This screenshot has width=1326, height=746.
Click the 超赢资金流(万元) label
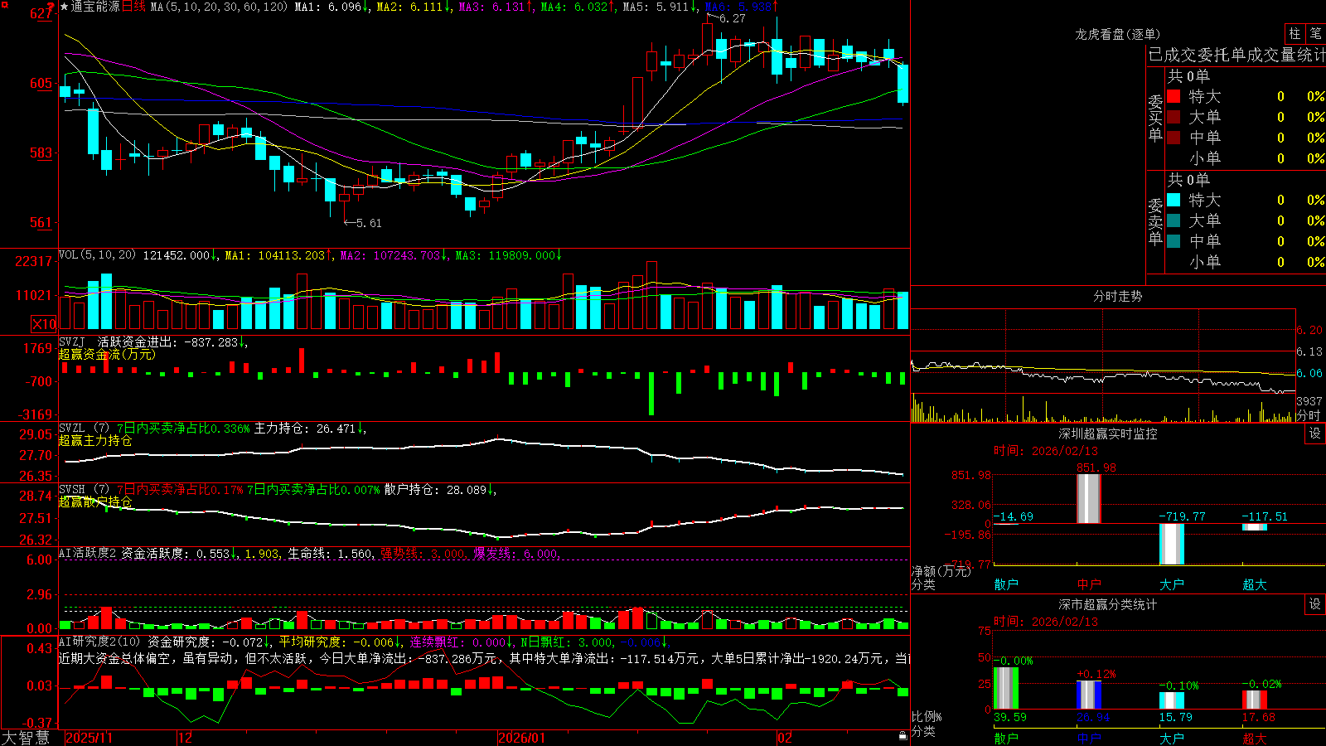click(x=107, y=354)
